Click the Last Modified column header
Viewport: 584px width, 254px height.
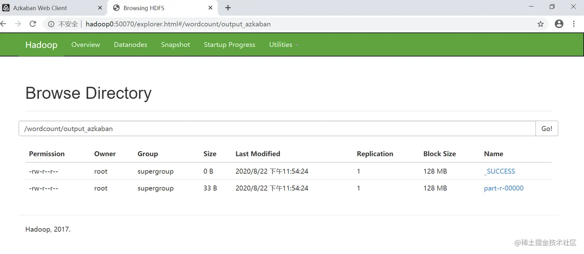pos(258,154)
